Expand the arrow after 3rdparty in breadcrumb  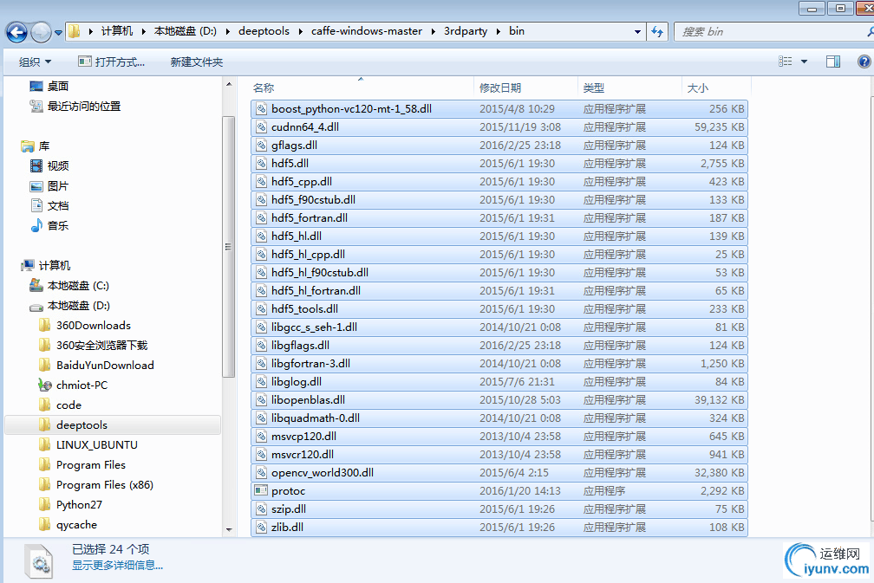pyautogui.click(x=498, y=32)
